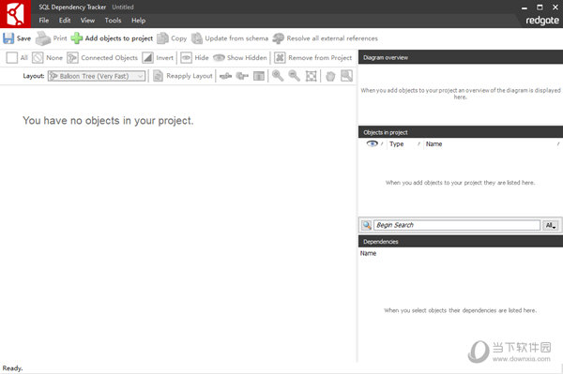Click the 'Ready.' status bar text

[12, 368]
